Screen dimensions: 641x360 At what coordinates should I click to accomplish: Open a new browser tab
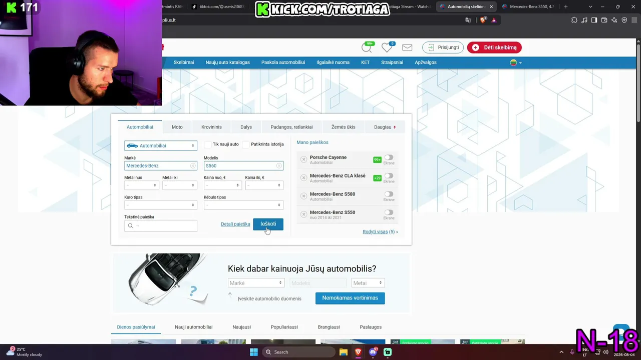[566, 6]
